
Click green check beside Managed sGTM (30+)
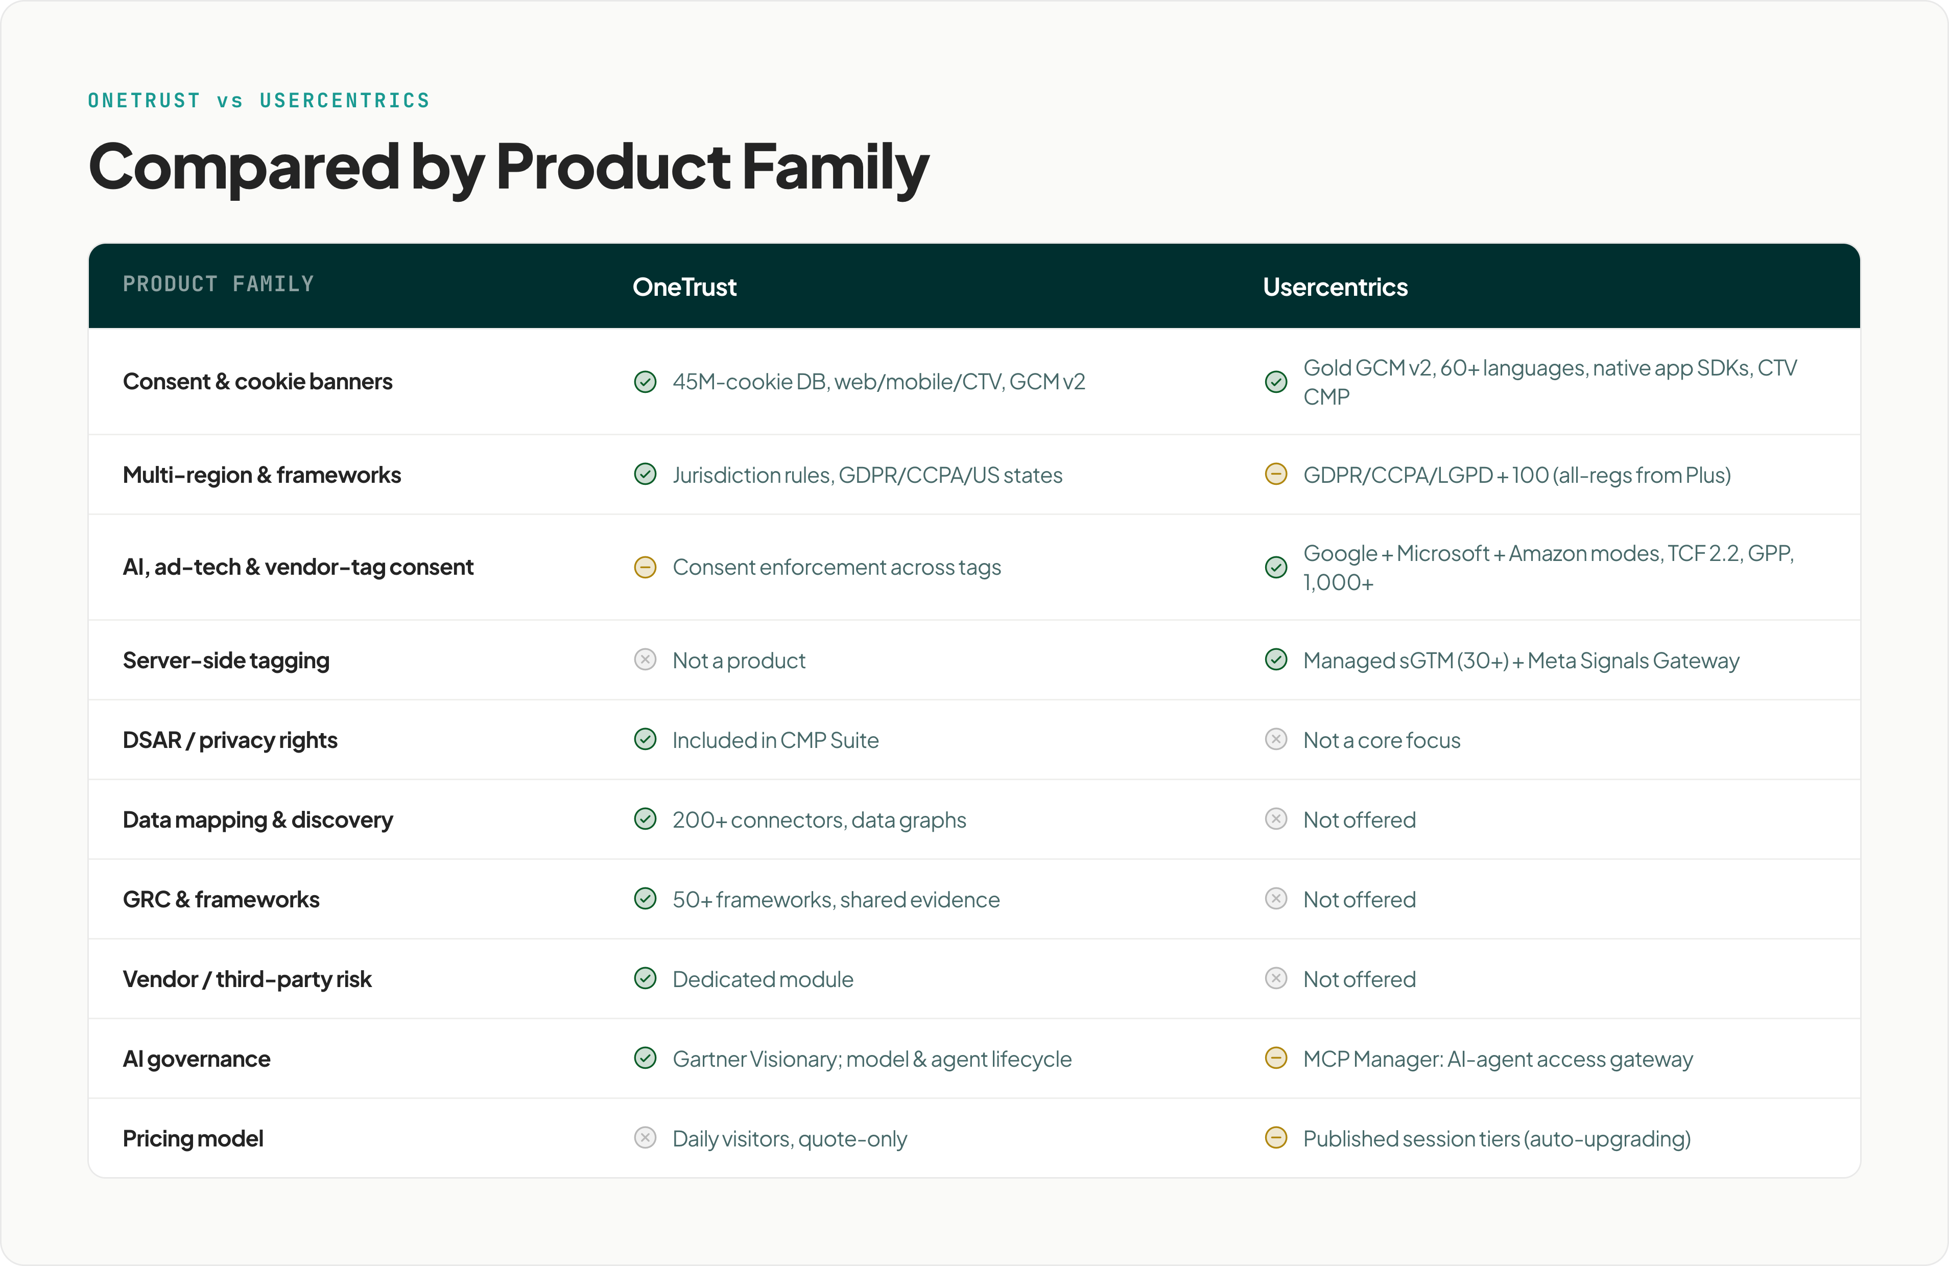pos(1276,659)
